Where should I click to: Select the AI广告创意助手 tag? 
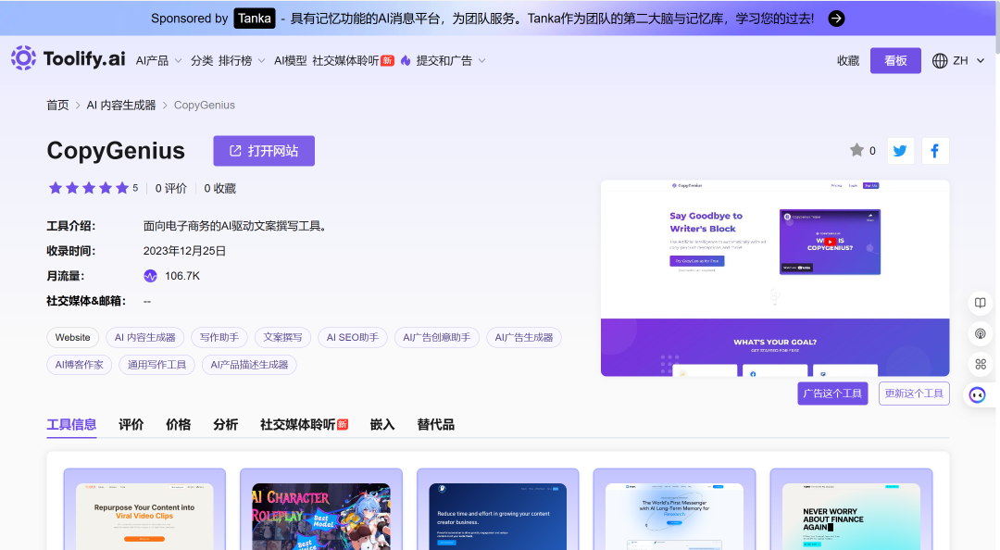coord(437,338)
